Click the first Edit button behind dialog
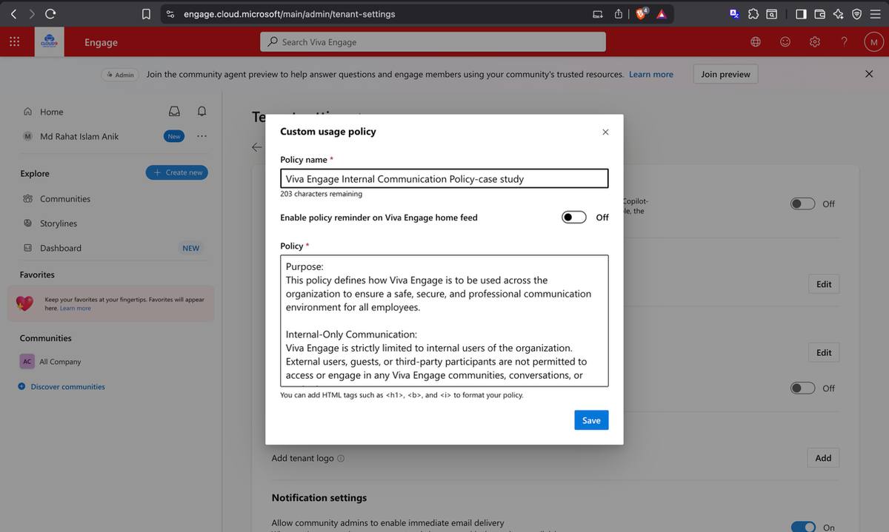889x532 pixels. pos(824,284)
